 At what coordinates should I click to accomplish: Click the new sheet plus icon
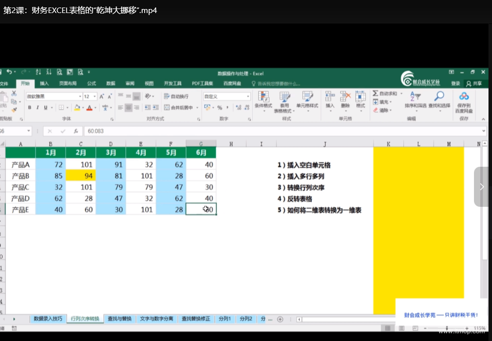[x=280, y=319]
